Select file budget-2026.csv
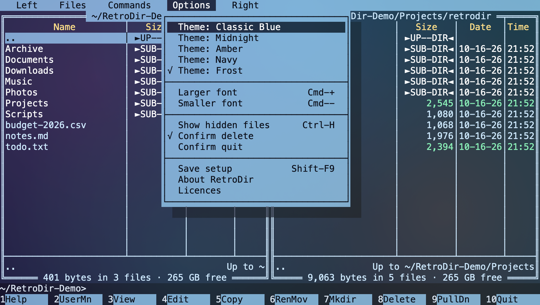Viewport: 540px width, 305px height. (x=66, y=125)
